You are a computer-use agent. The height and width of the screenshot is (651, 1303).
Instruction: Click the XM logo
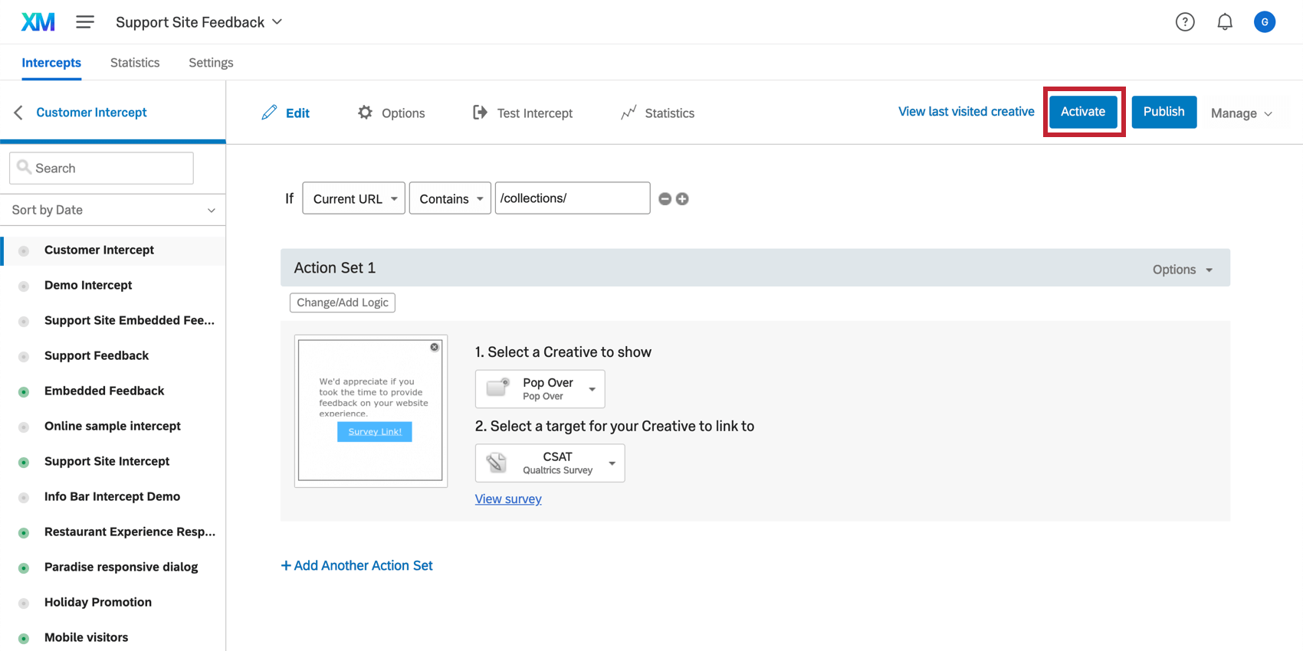point(38,22)
